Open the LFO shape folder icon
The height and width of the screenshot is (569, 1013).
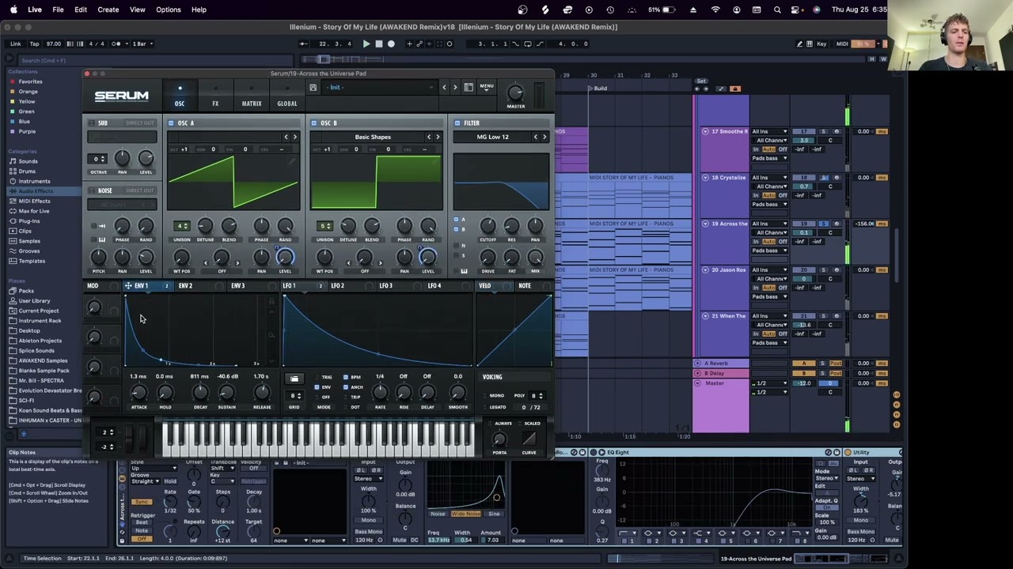[x=294, y=379]
